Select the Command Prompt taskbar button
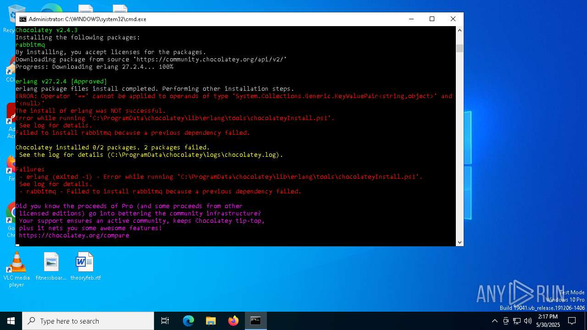Image resolution: width=587 pixels, height=330 pixels. (255, 321)
